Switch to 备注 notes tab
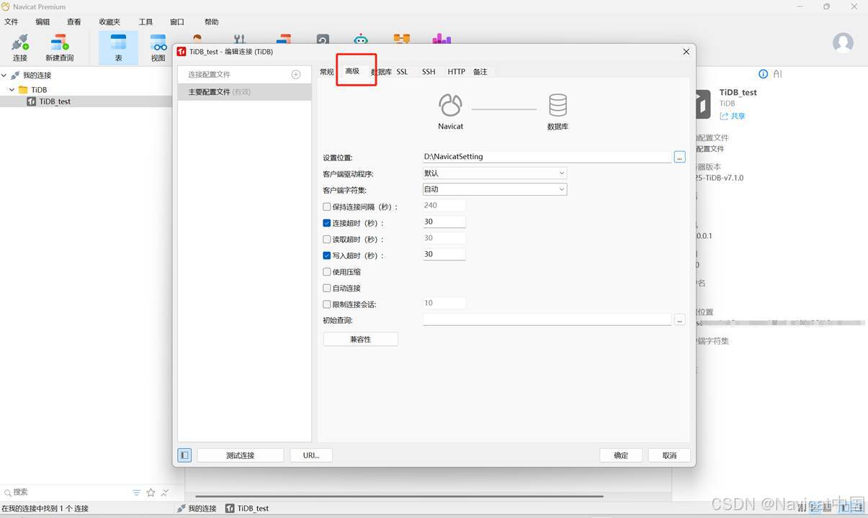 pos(480,72)
